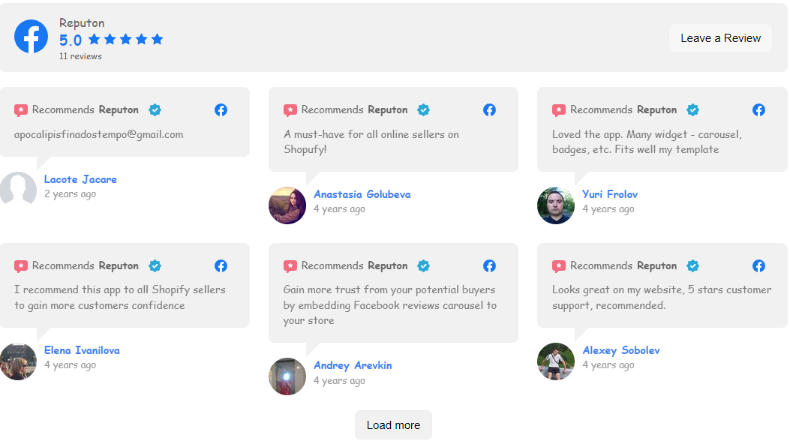Click Andrey Arevkin's avatar photo
Image resolution: width=790 pixels, height=441 pixels.
287,376
